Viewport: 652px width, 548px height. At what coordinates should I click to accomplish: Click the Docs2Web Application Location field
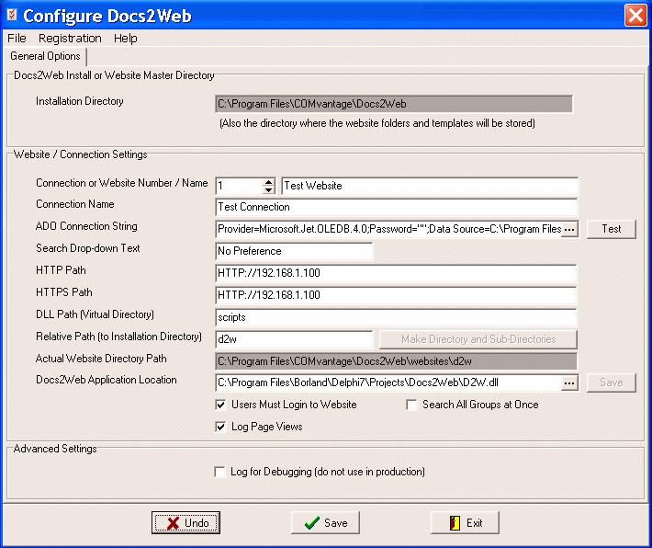click(388, 382)
